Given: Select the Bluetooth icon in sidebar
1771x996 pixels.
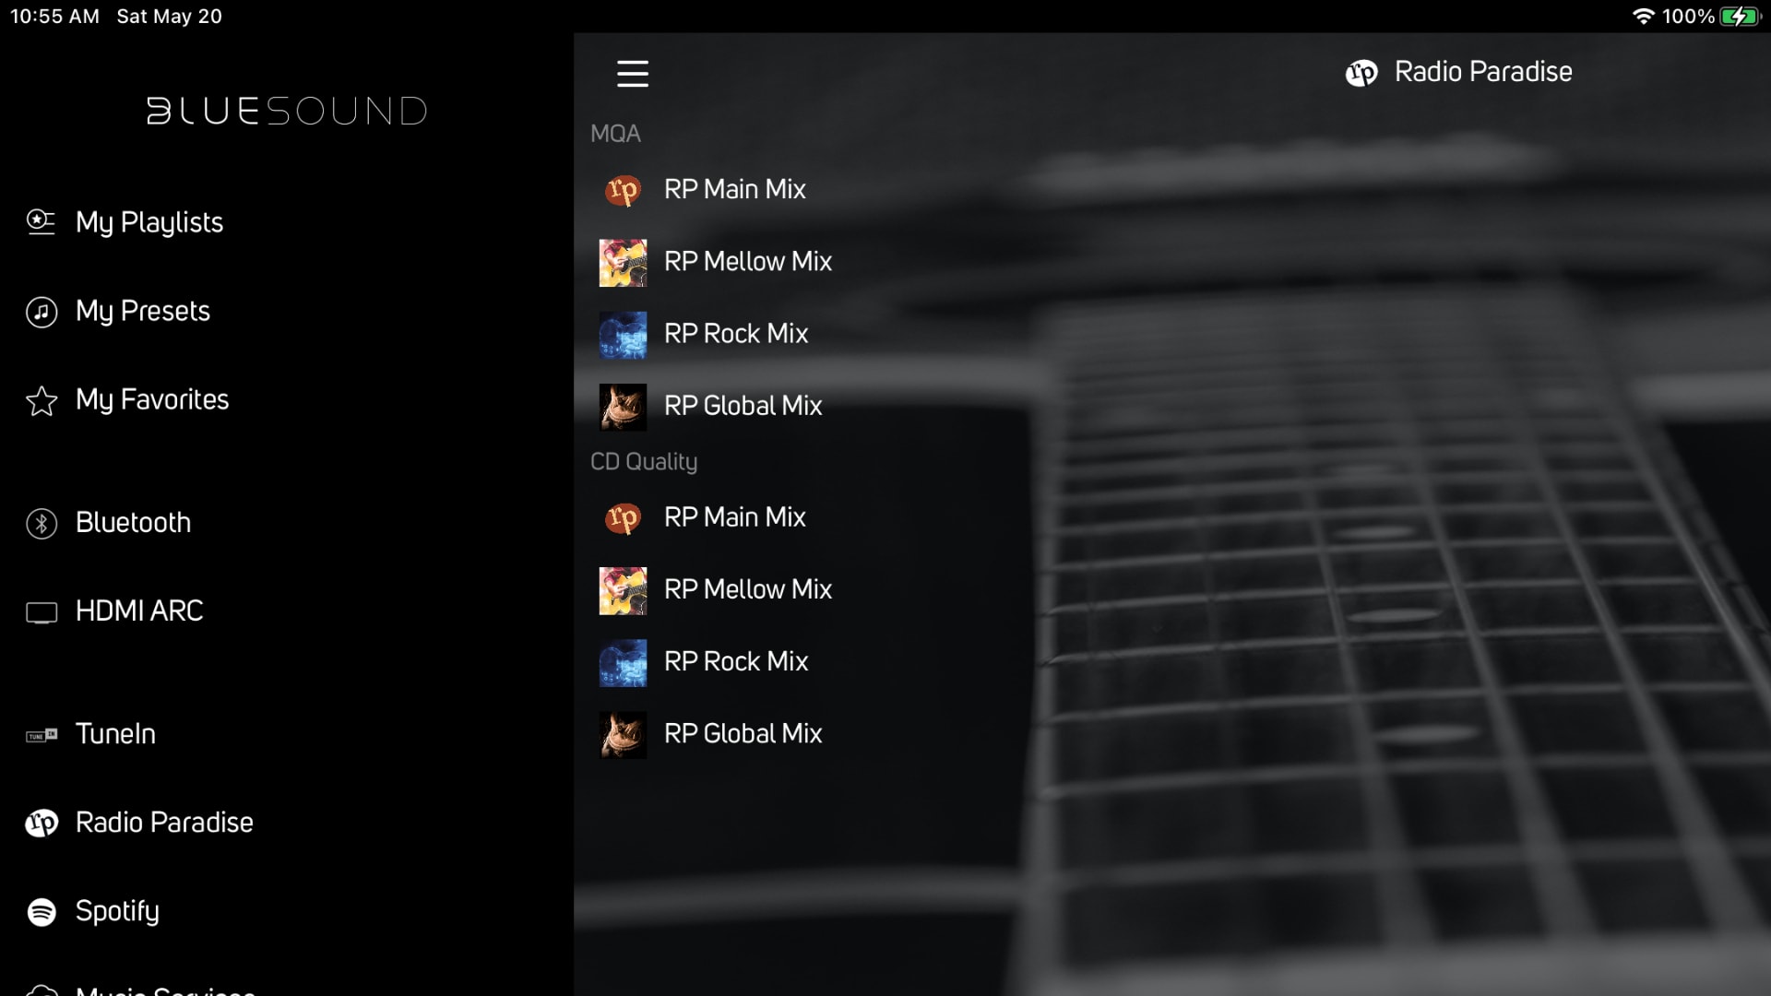Looking at the screenshot, I should tap(42, 523).
